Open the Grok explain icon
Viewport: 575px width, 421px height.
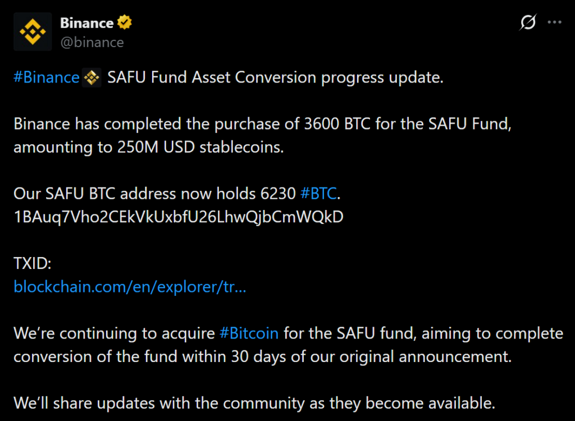pyautogui.click(x=528, y=22)
